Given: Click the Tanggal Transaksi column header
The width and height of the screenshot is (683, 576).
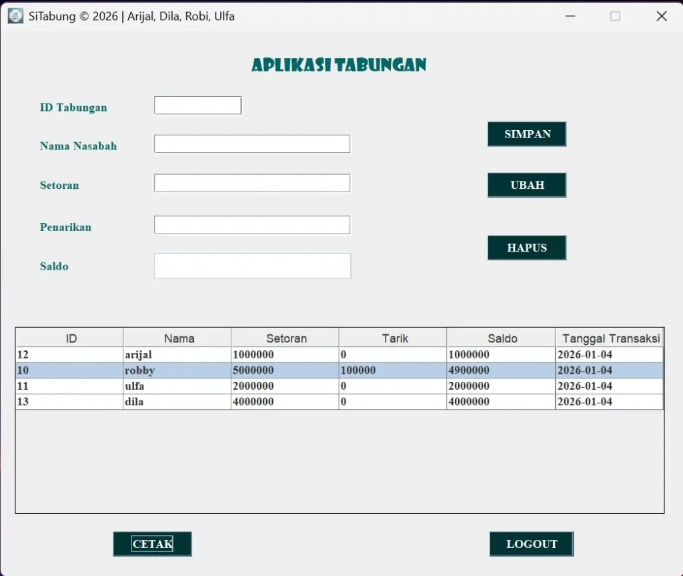Looking at the screenshot, I should [610, 338].
